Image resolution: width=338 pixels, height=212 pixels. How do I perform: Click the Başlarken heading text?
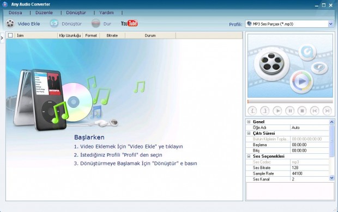(x=89, y=137)
